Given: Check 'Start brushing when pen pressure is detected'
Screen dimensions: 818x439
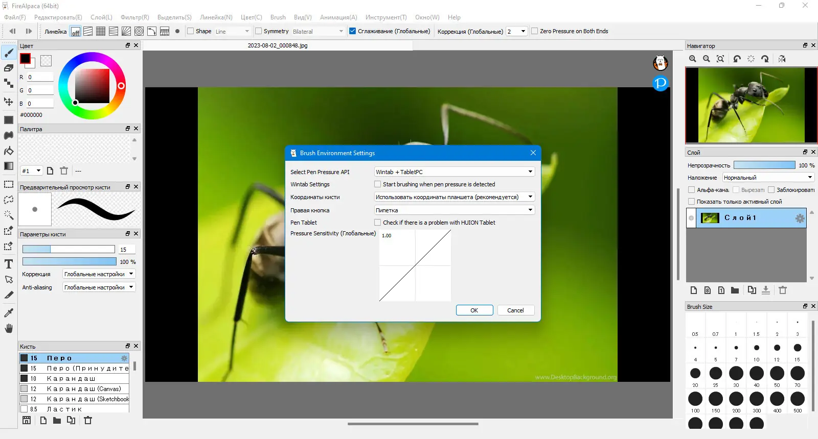Looking at the screenshot, I should pyautogui.click(x=378, y=184).
